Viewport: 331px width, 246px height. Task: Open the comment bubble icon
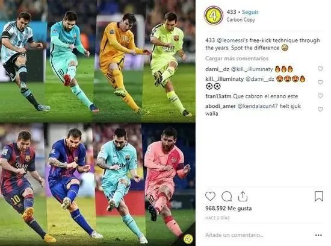click(227, 197)
